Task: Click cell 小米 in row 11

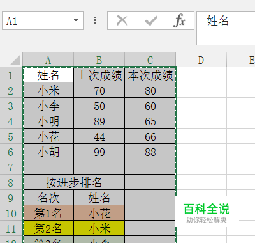Action: coord(99,228)
